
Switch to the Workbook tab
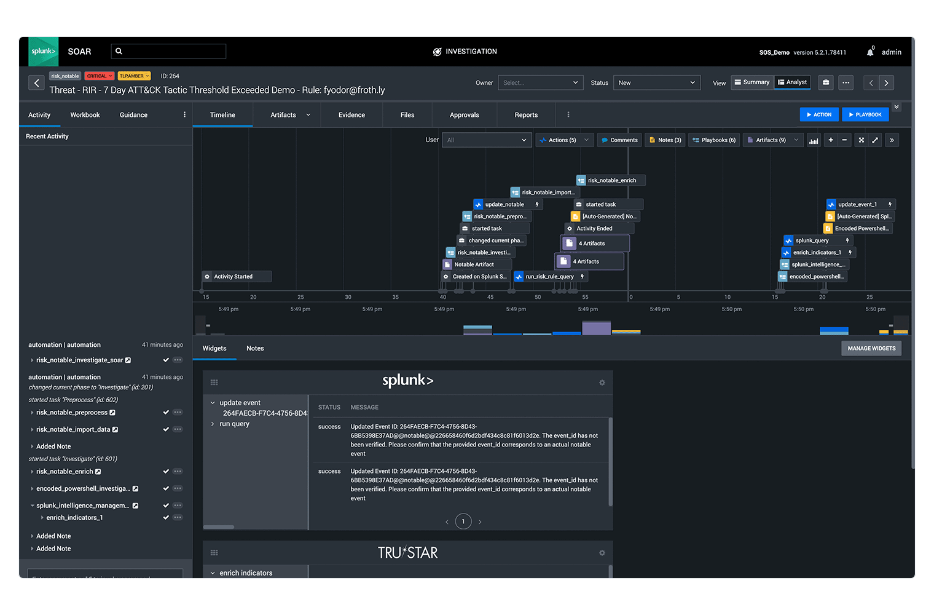(x=85, y=115)
